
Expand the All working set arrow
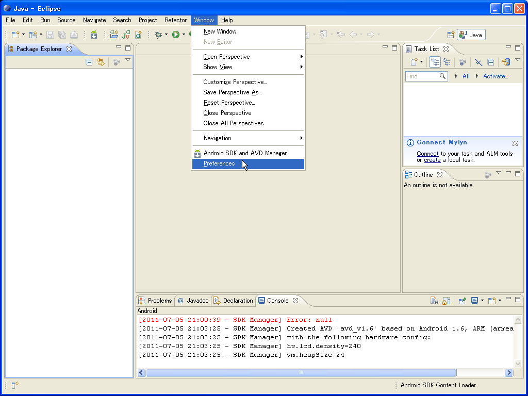pyautogui.click(x=456, y=76)
